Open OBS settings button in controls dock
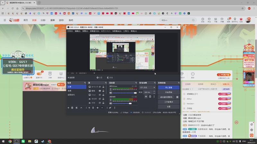Screen dimensions: 257x144 tap(169, 107)
